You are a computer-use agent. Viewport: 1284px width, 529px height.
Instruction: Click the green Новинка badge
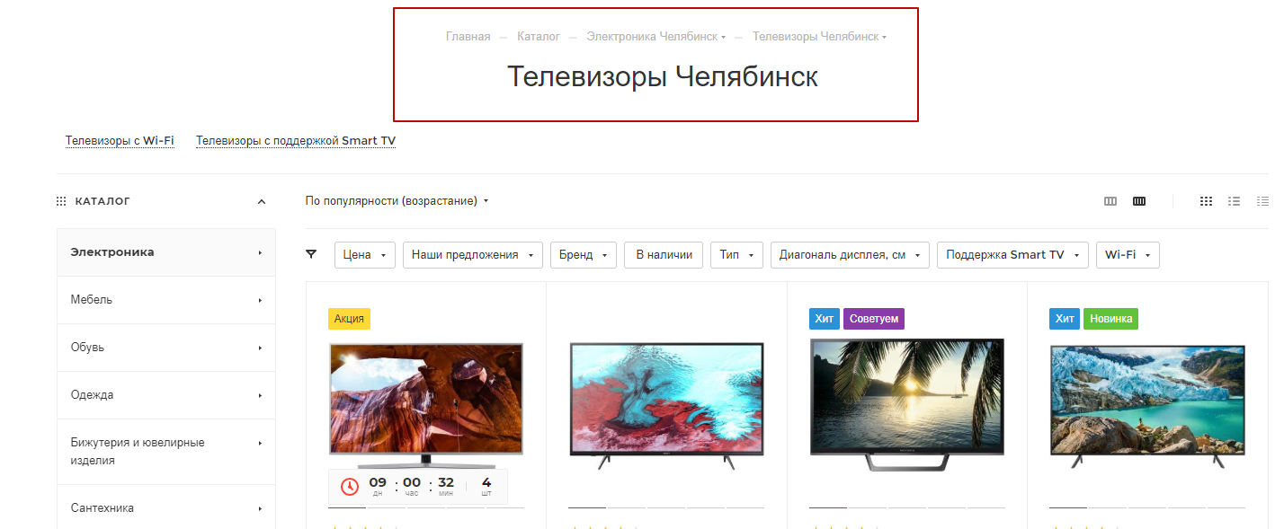(x=1110, y=319)
